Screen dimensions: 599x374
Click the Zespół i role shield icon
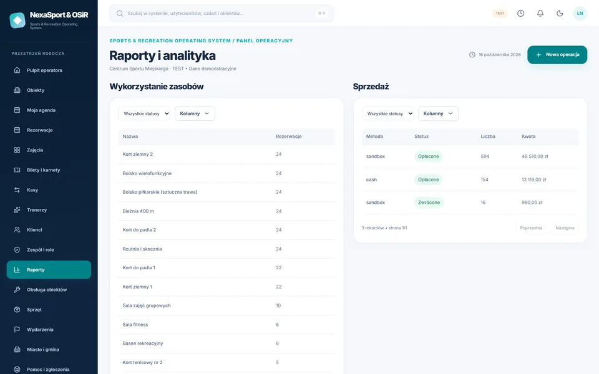[x=17, y=249]
